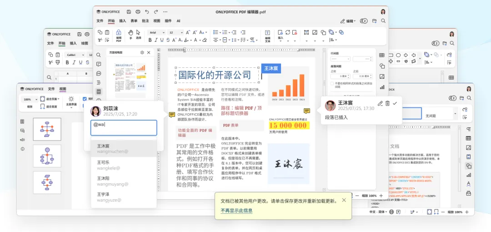Open table settings in PDF editor right sidebar

click(x=382, y=55)
